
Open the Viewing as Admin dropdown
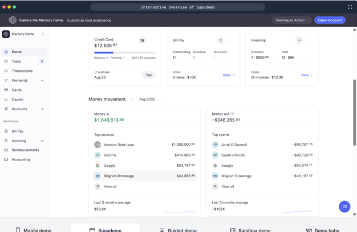coord(292,20)
